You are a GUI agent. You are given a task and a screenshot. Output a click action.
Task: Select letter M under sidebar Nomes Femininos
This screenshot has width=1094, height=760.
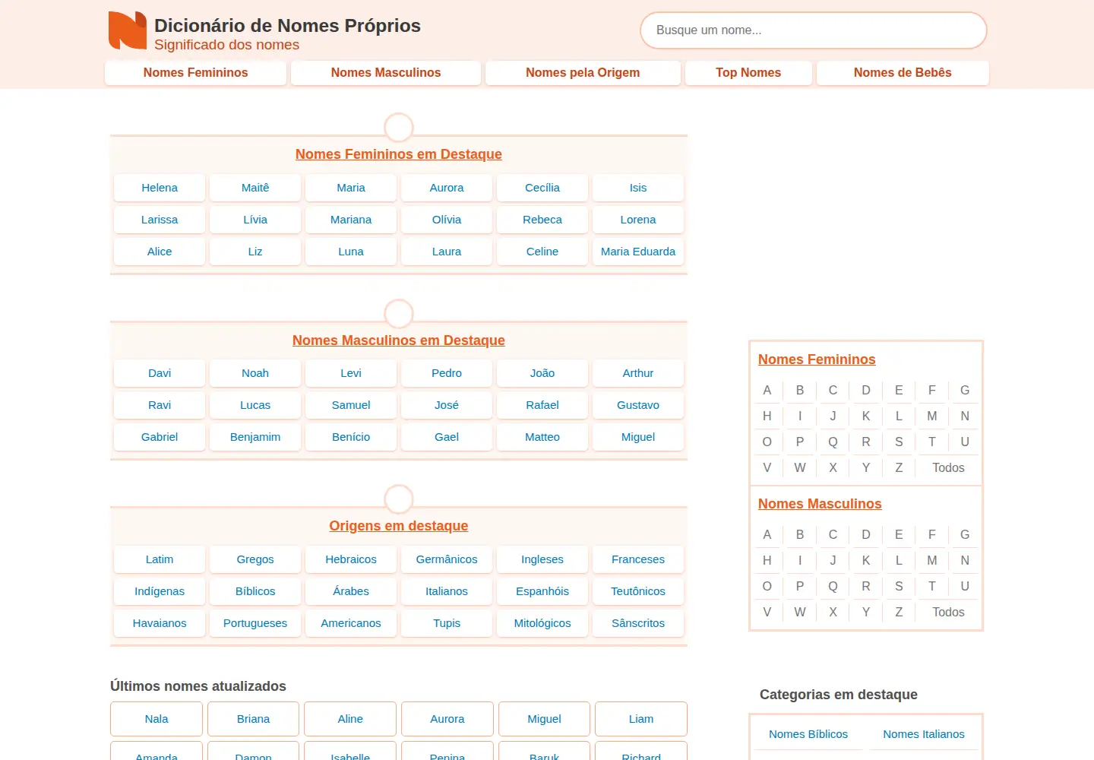point(932,416)
